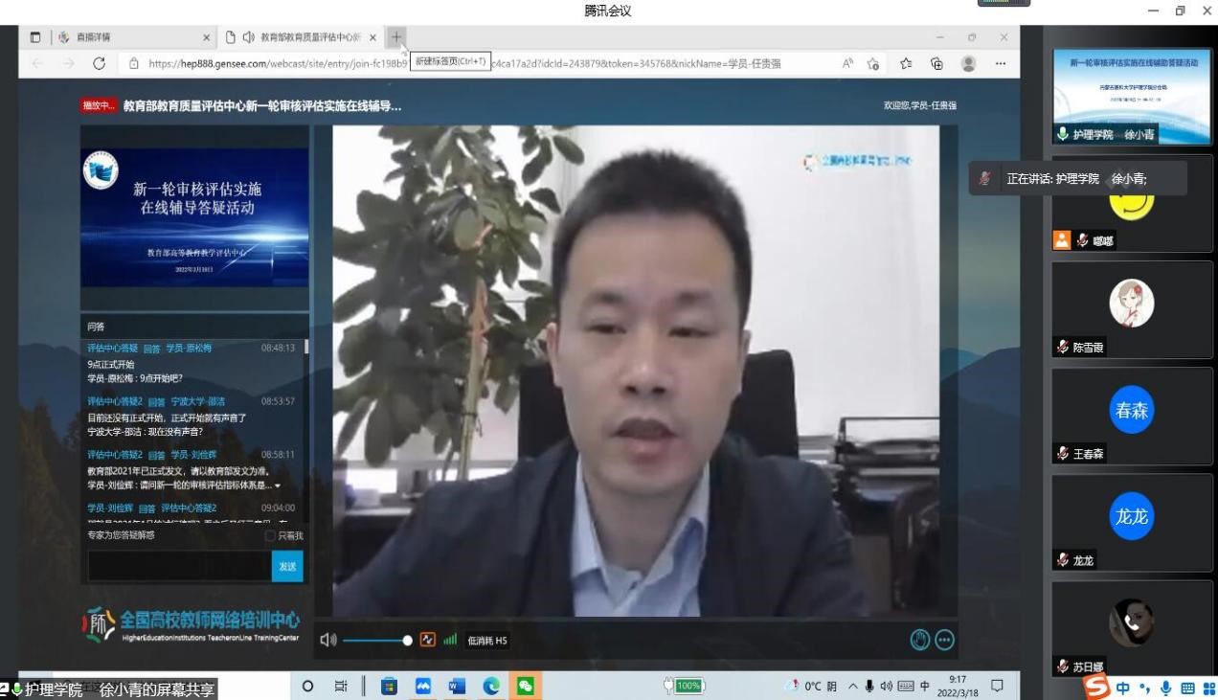1218x700 pixels.
Task: Open WeChat from the taskbar
Action: (x=525, y=686)
